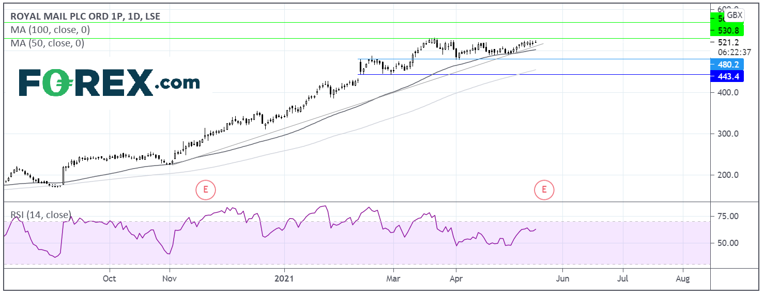Click the RSI 75.00 scale value

(728, 216)
